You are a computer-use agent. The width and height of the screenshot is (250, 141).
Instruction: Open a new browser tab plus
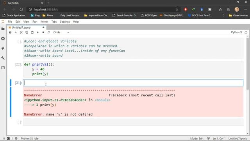pos(48,3)
